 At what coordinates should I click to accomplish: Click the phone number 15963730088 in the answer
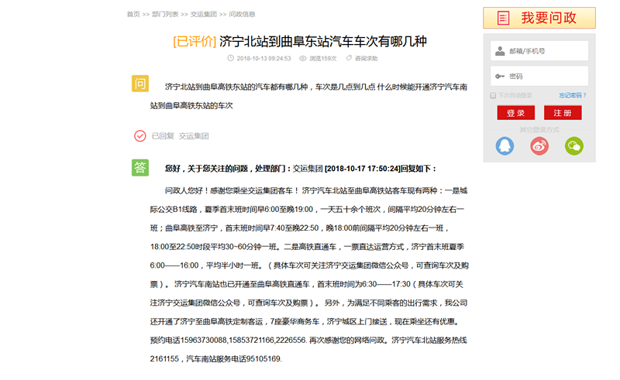tap(205, 340)
